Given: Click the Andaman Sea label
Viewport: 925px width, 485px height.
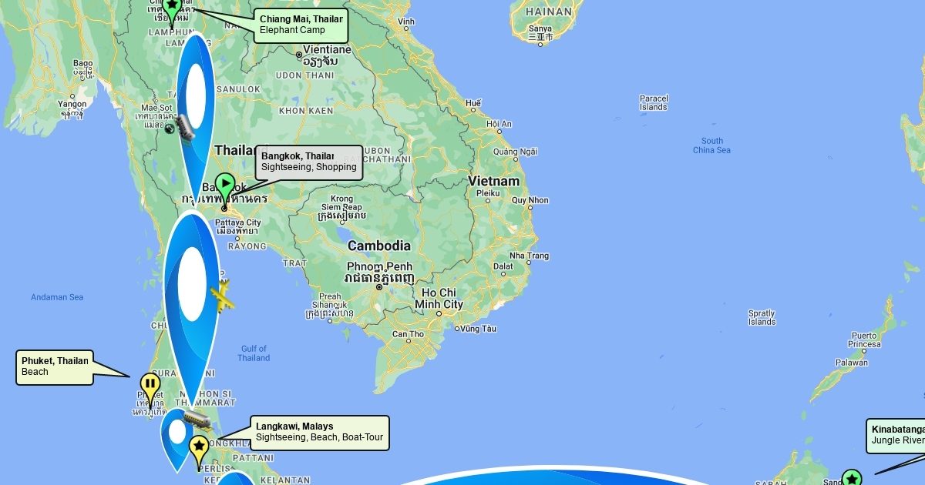Looking at the screenshot, I should tap(57, 297).
